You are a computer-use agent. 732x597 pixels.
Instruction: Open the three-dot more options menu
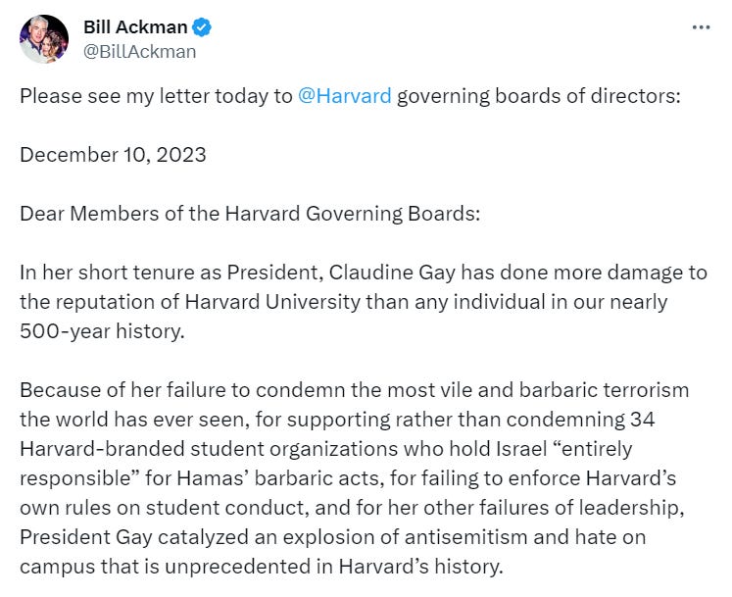pyautogui.click(x=700, y=27)
